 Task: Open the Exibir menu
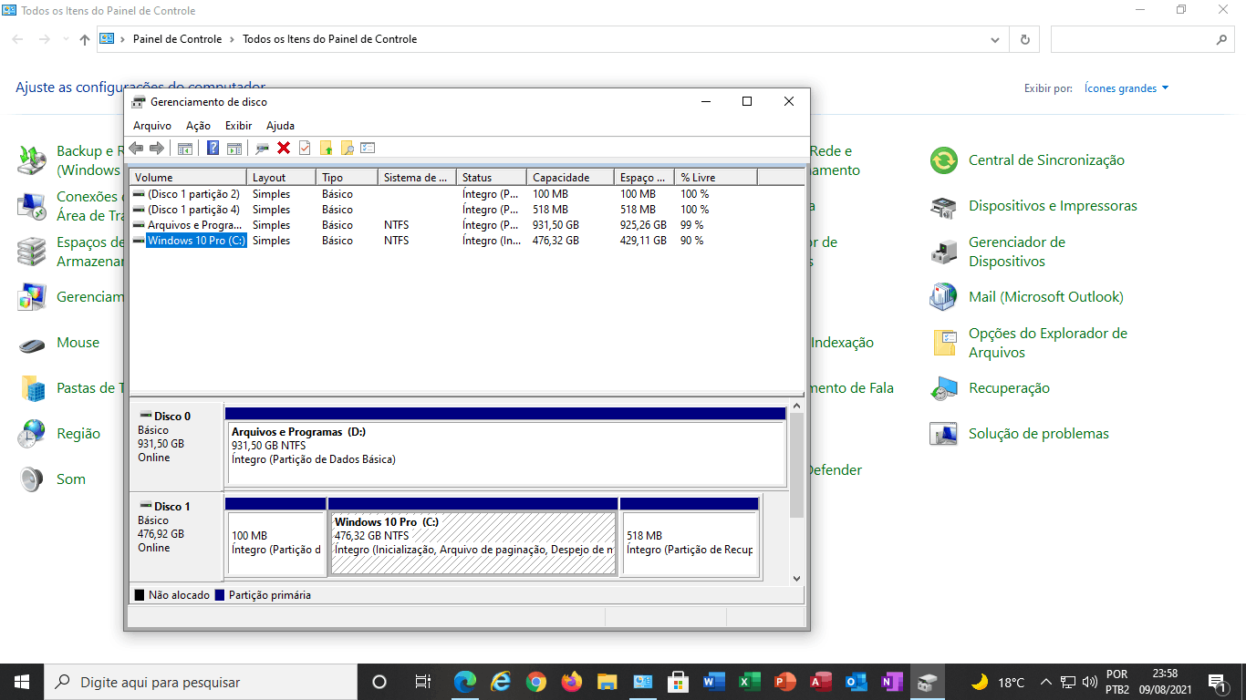(238, 126)
